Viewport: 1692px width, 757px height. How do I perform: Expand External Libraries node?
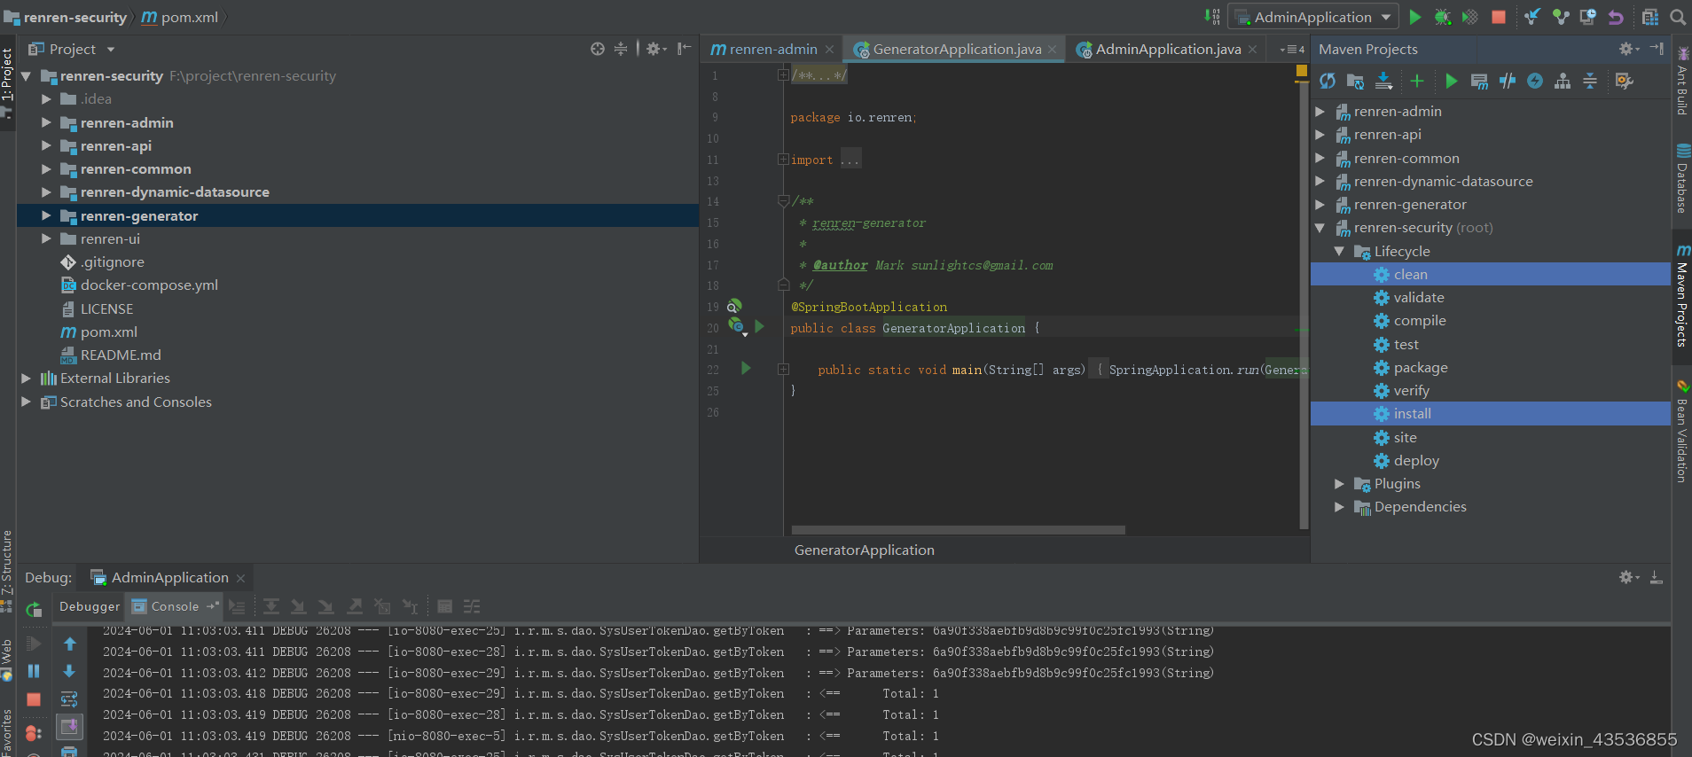[26, 378]
